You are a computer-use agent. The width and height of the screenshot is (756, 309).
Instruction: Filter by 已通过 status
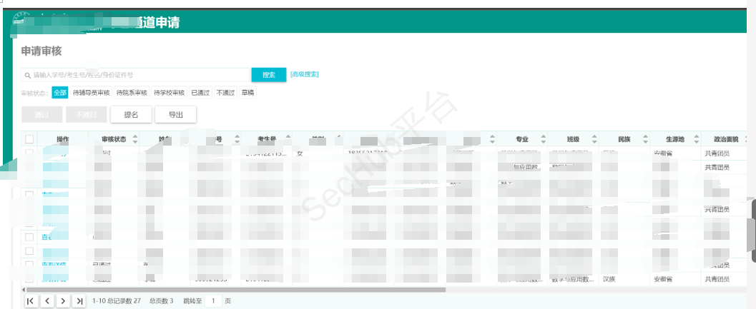tap(201, 93)
